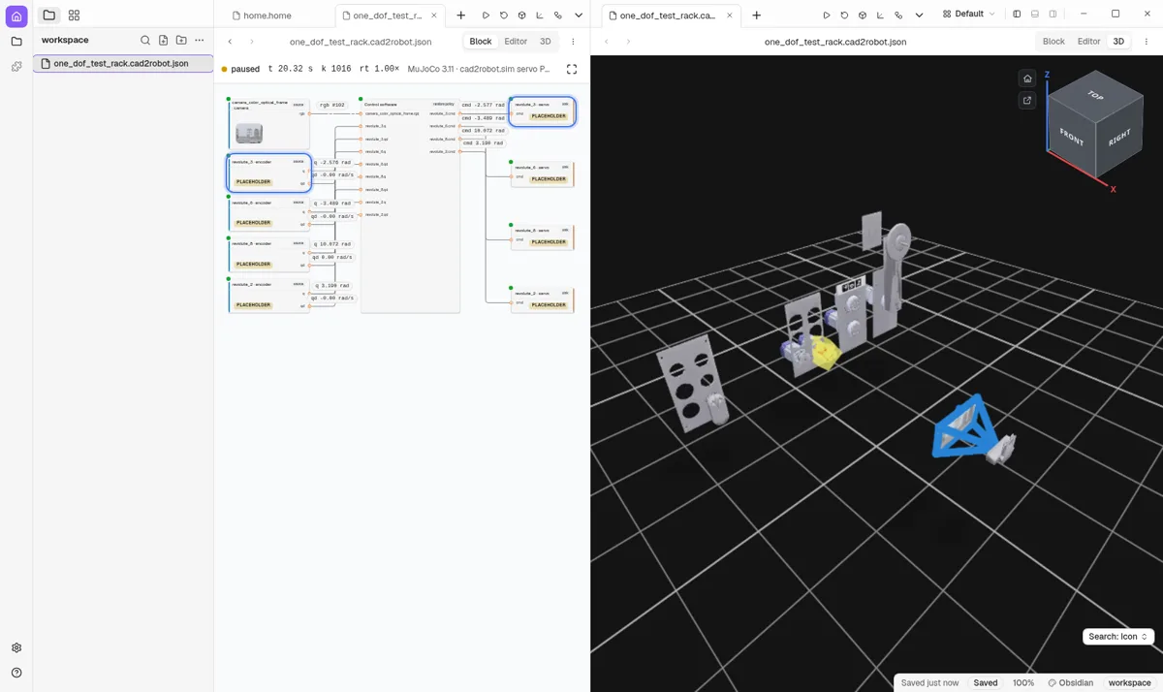Open the camera block image thumbnail

coord(249,133)
